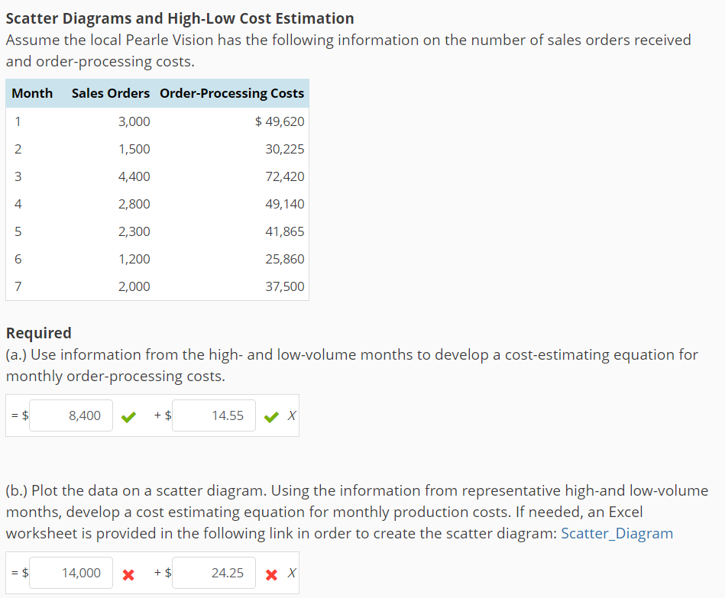
Task: Click the italic X after the 14.55 checkmark
Action: coord(288,415)
